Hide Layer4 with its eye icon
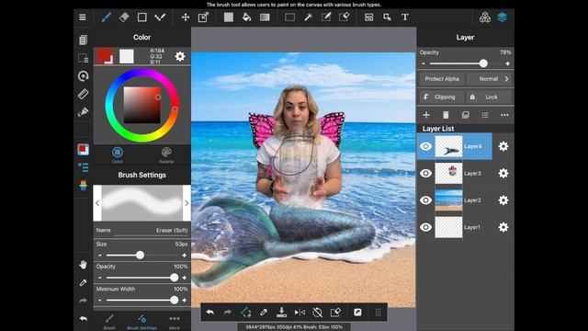Viewport: 588px width, 331px height. click(x=425, y=146)
